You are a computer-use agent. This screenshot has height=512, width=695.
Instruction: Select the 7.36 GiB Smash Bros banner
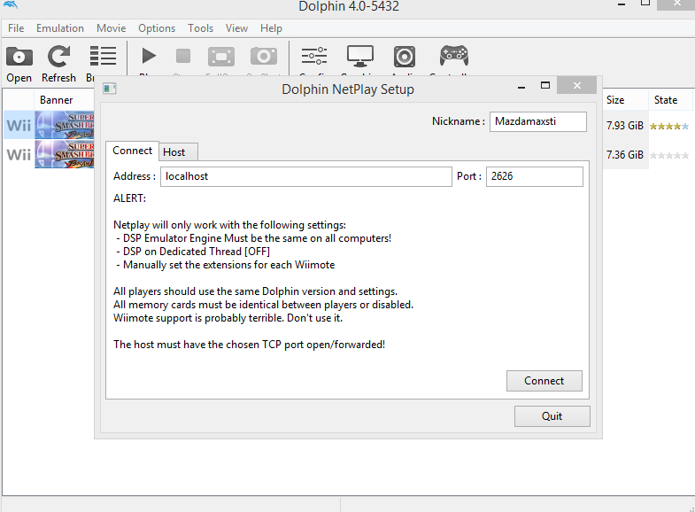65,154
